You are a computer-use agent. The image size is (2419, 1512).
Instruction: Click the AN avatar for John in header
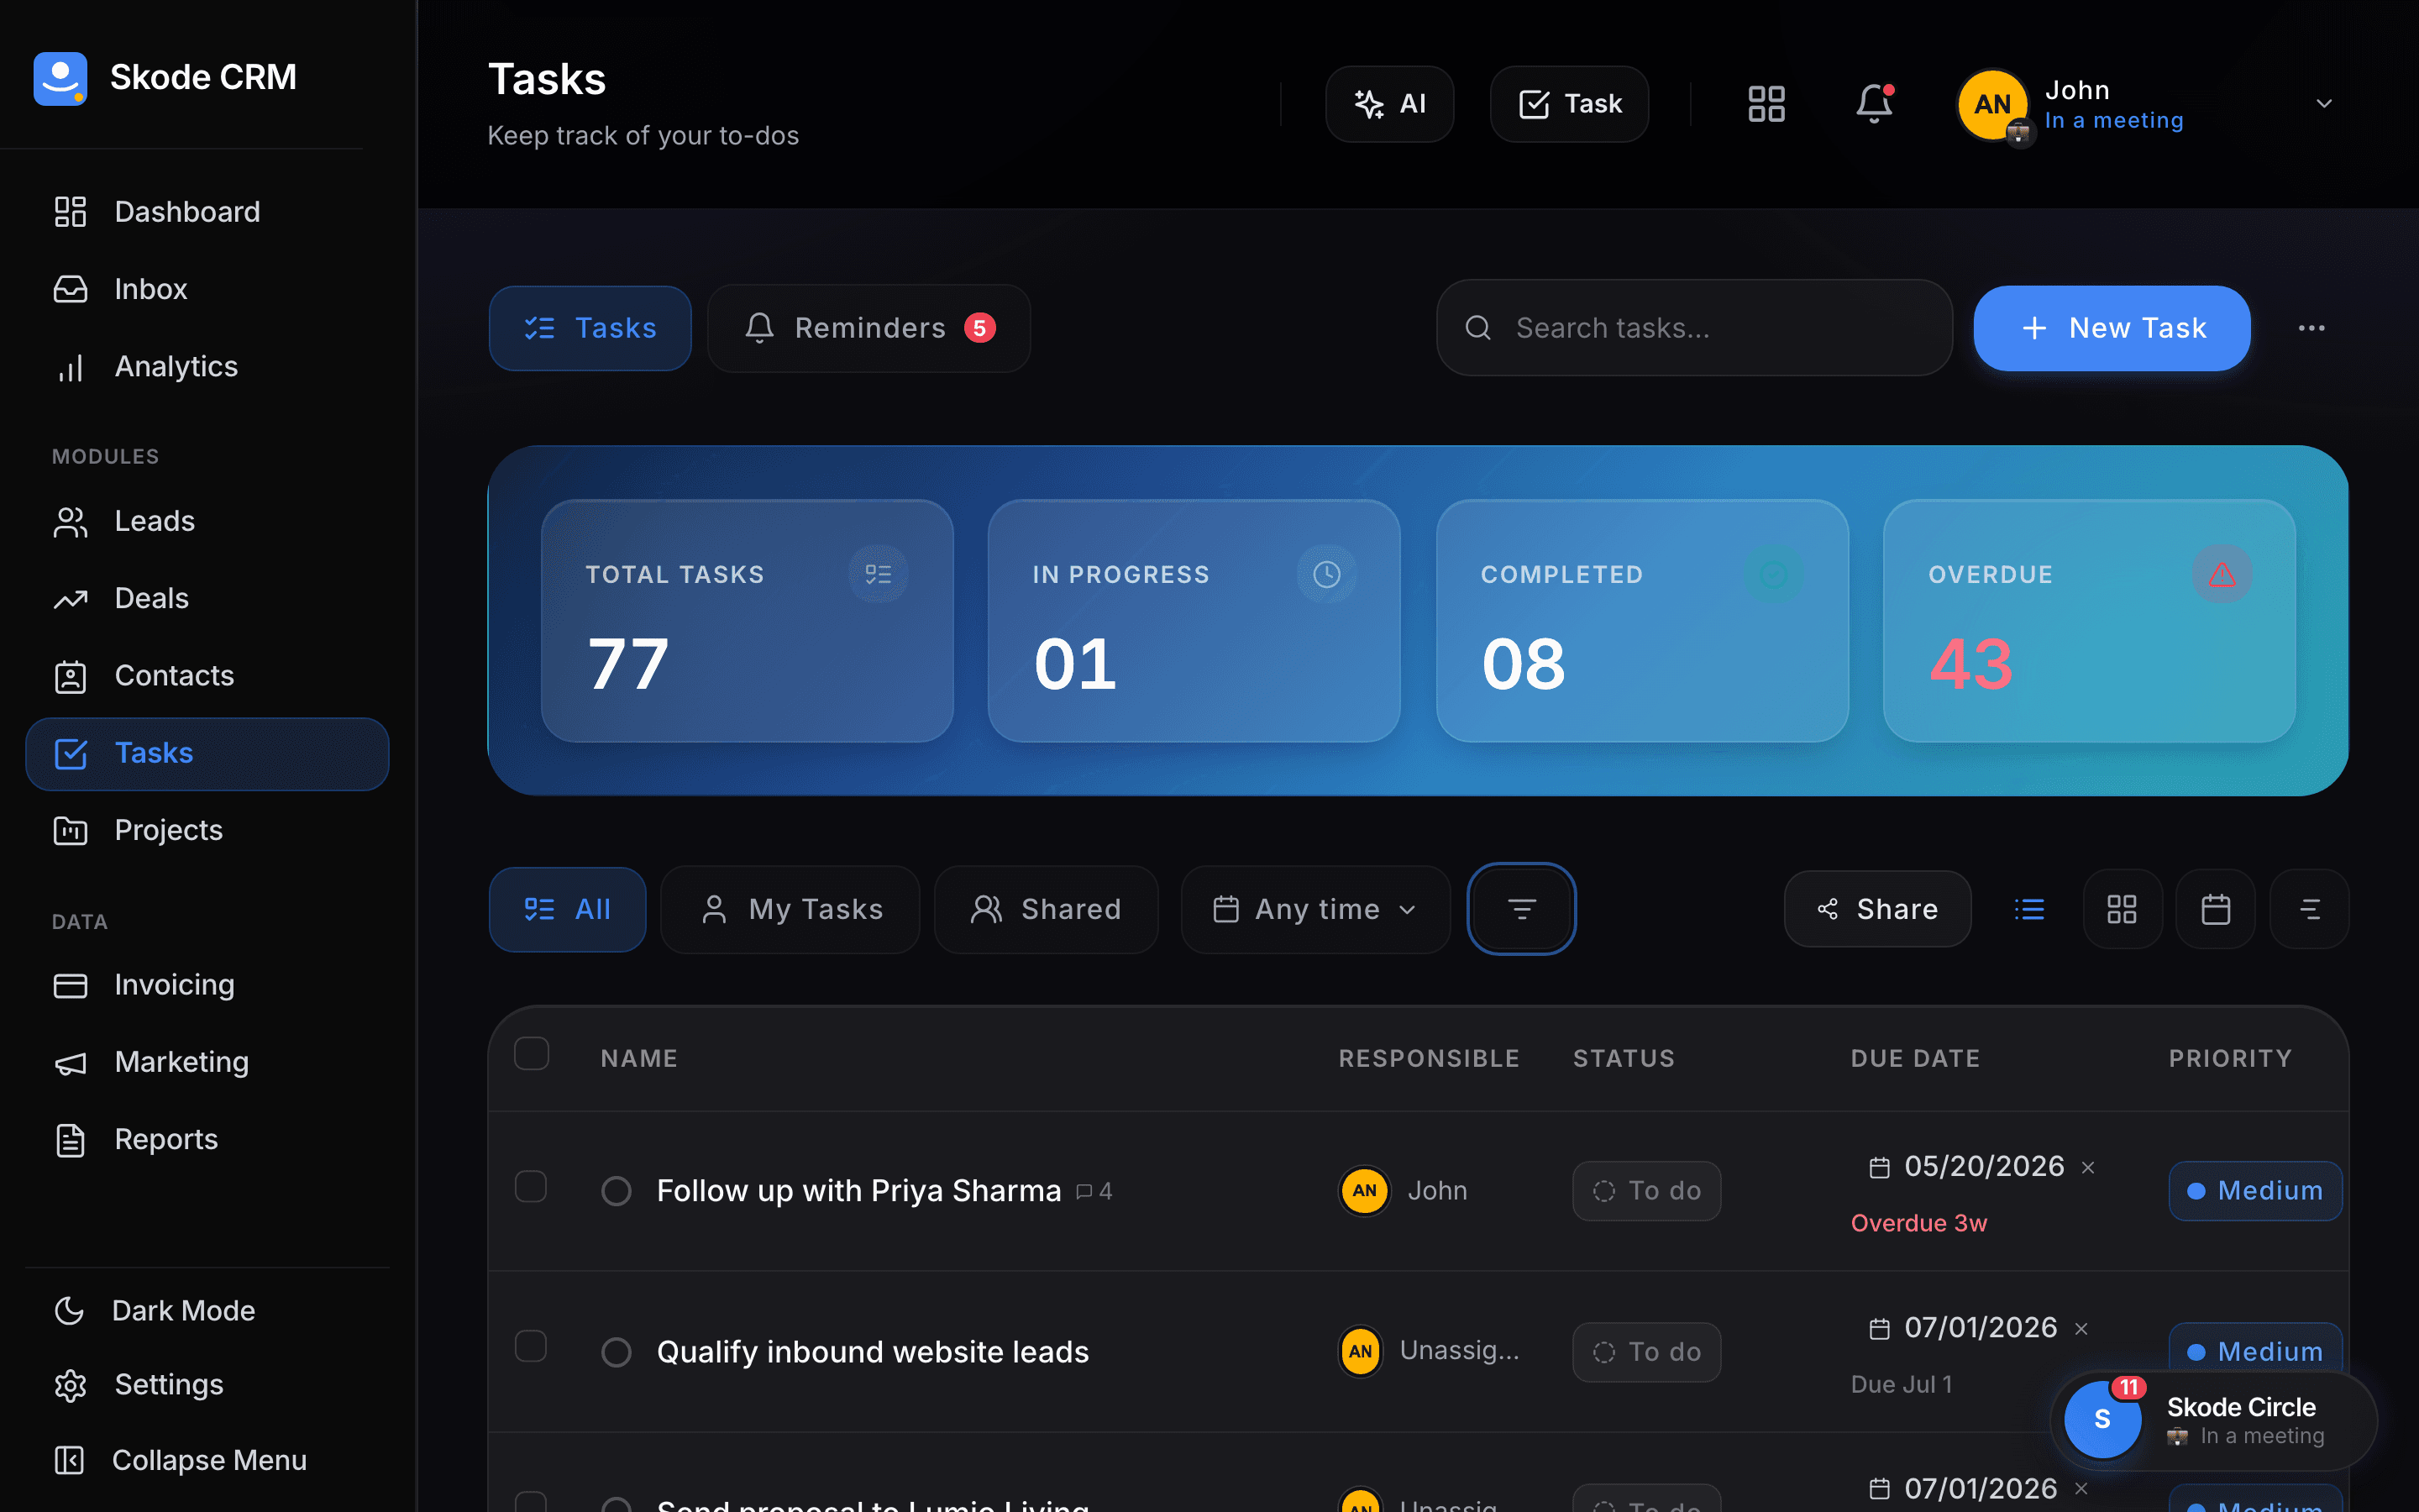pos(1992,104)
